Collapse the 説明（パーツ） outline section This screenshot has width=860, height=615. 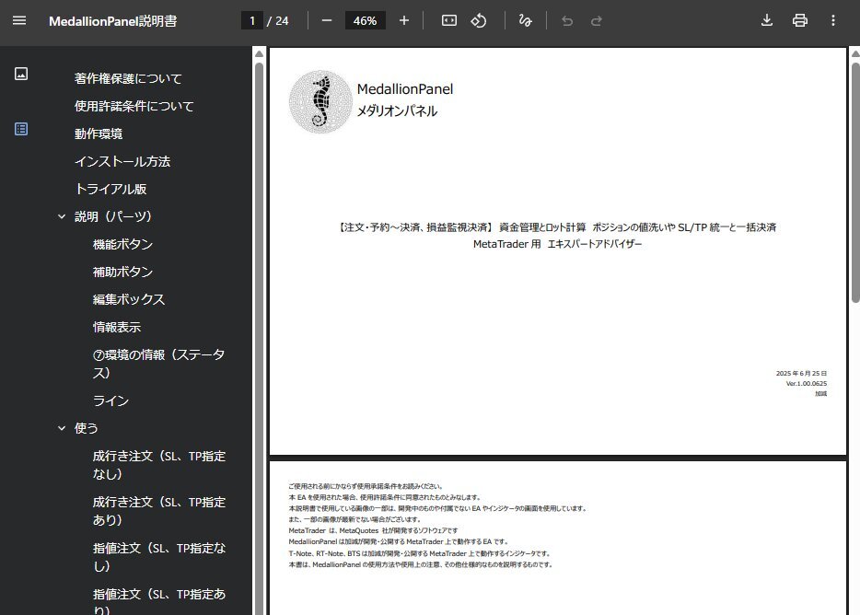[x=62, y=216]
